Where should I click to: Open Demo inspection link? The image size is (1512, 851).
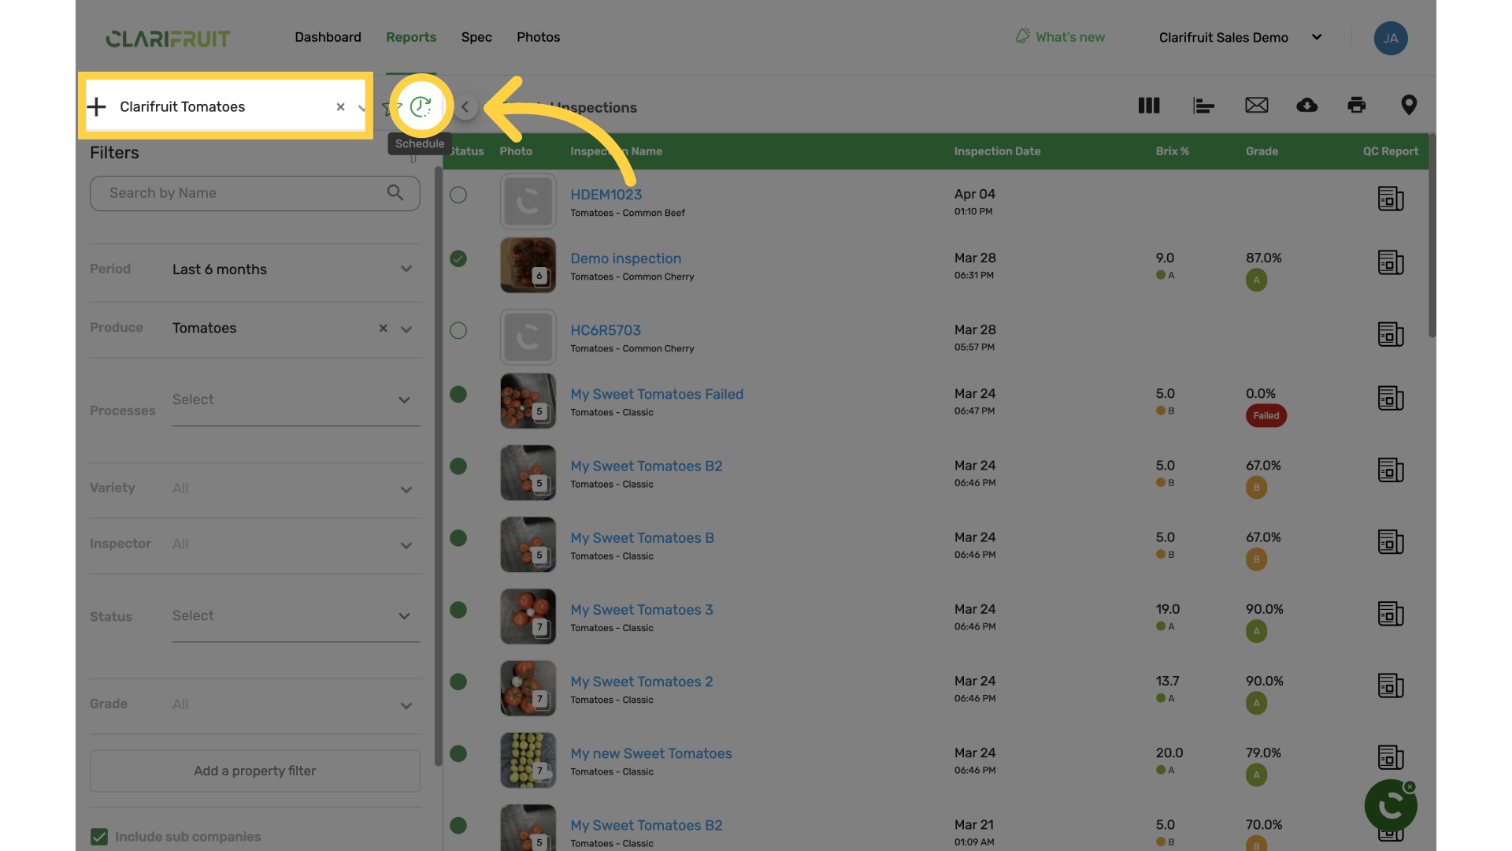coord(625,258)
